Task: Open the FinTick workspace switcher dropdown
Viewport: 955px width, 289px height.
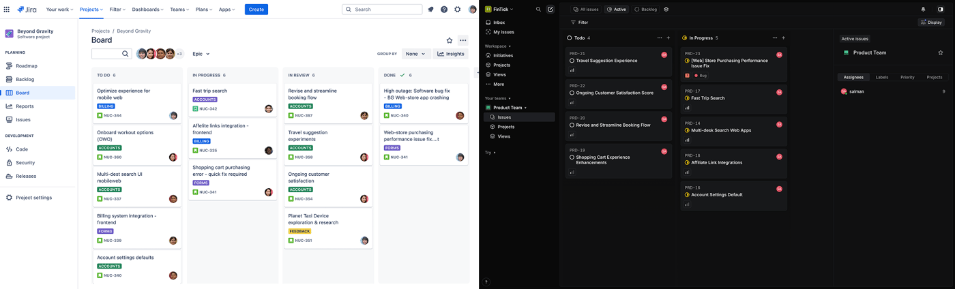Action: [499, 10]
